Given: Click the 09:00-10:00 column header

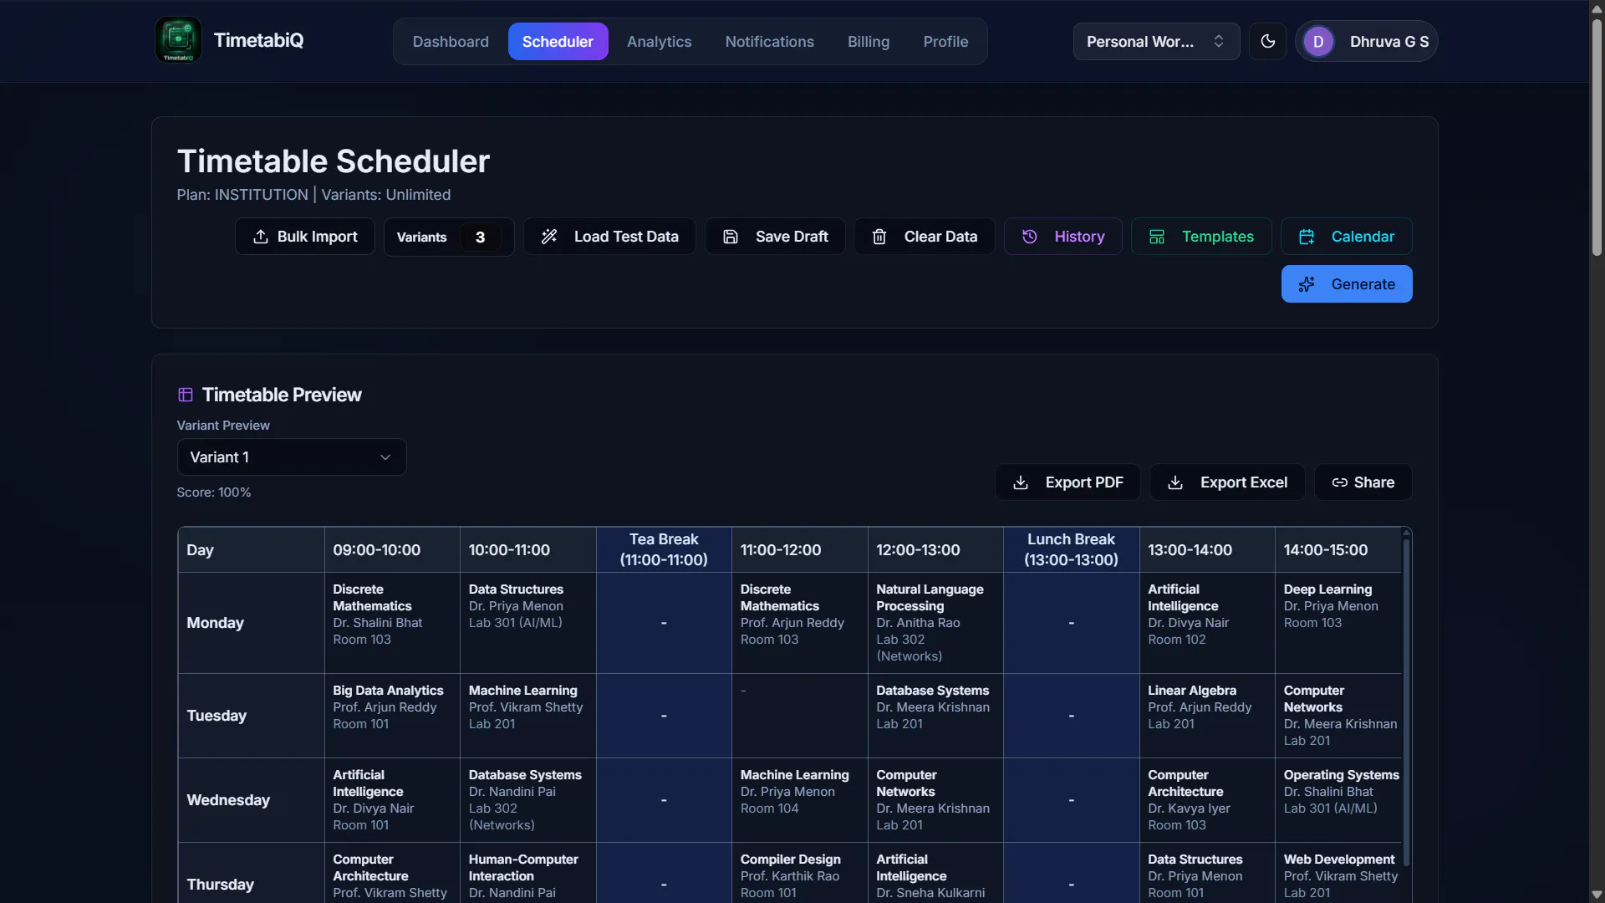Looking at the screenshot, I should [x=392, y=549].
